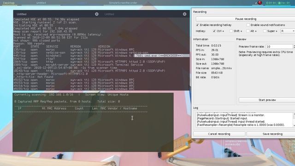Pause the recording
295x166 pixels.
click(x=246, y=19)
